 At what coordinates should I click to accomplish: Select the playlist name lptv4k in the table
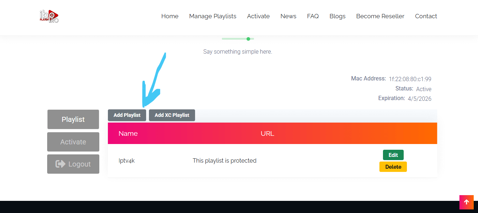point(127,160)
